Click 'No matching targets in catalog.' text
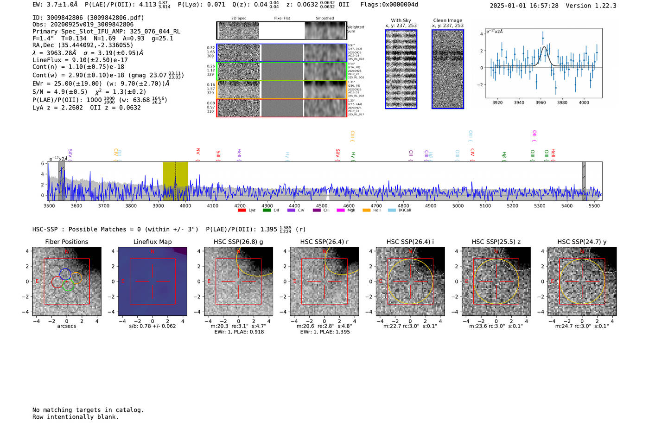Image resolution: width=649 pixels, height=442 pixels. [88, 410]
